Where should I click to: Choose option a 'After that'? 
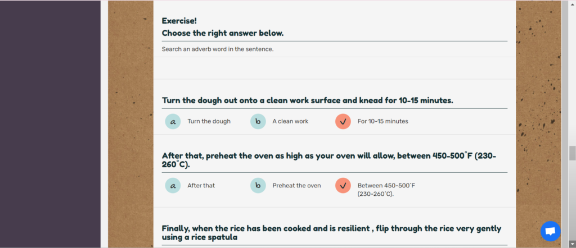coord(173,186)
